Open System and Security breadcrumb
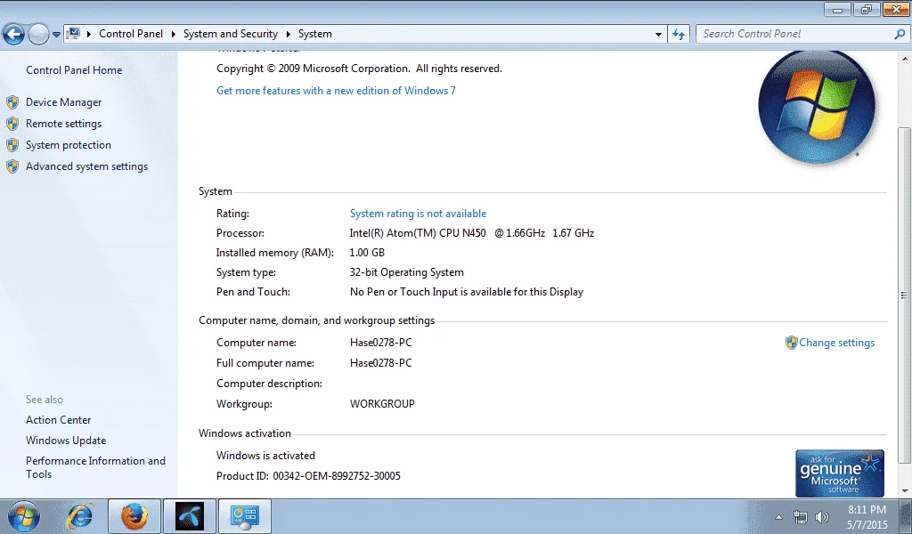 click(231, 34)
